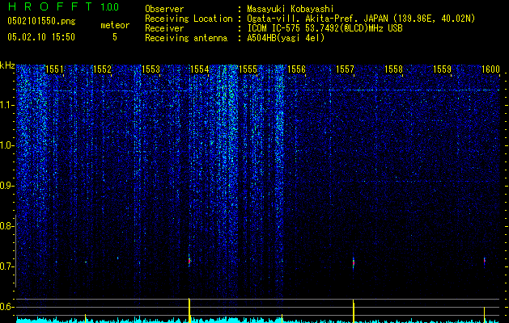Select the file name 0502101550.png
The image size is (509, 323).
(x=41, y=21)
